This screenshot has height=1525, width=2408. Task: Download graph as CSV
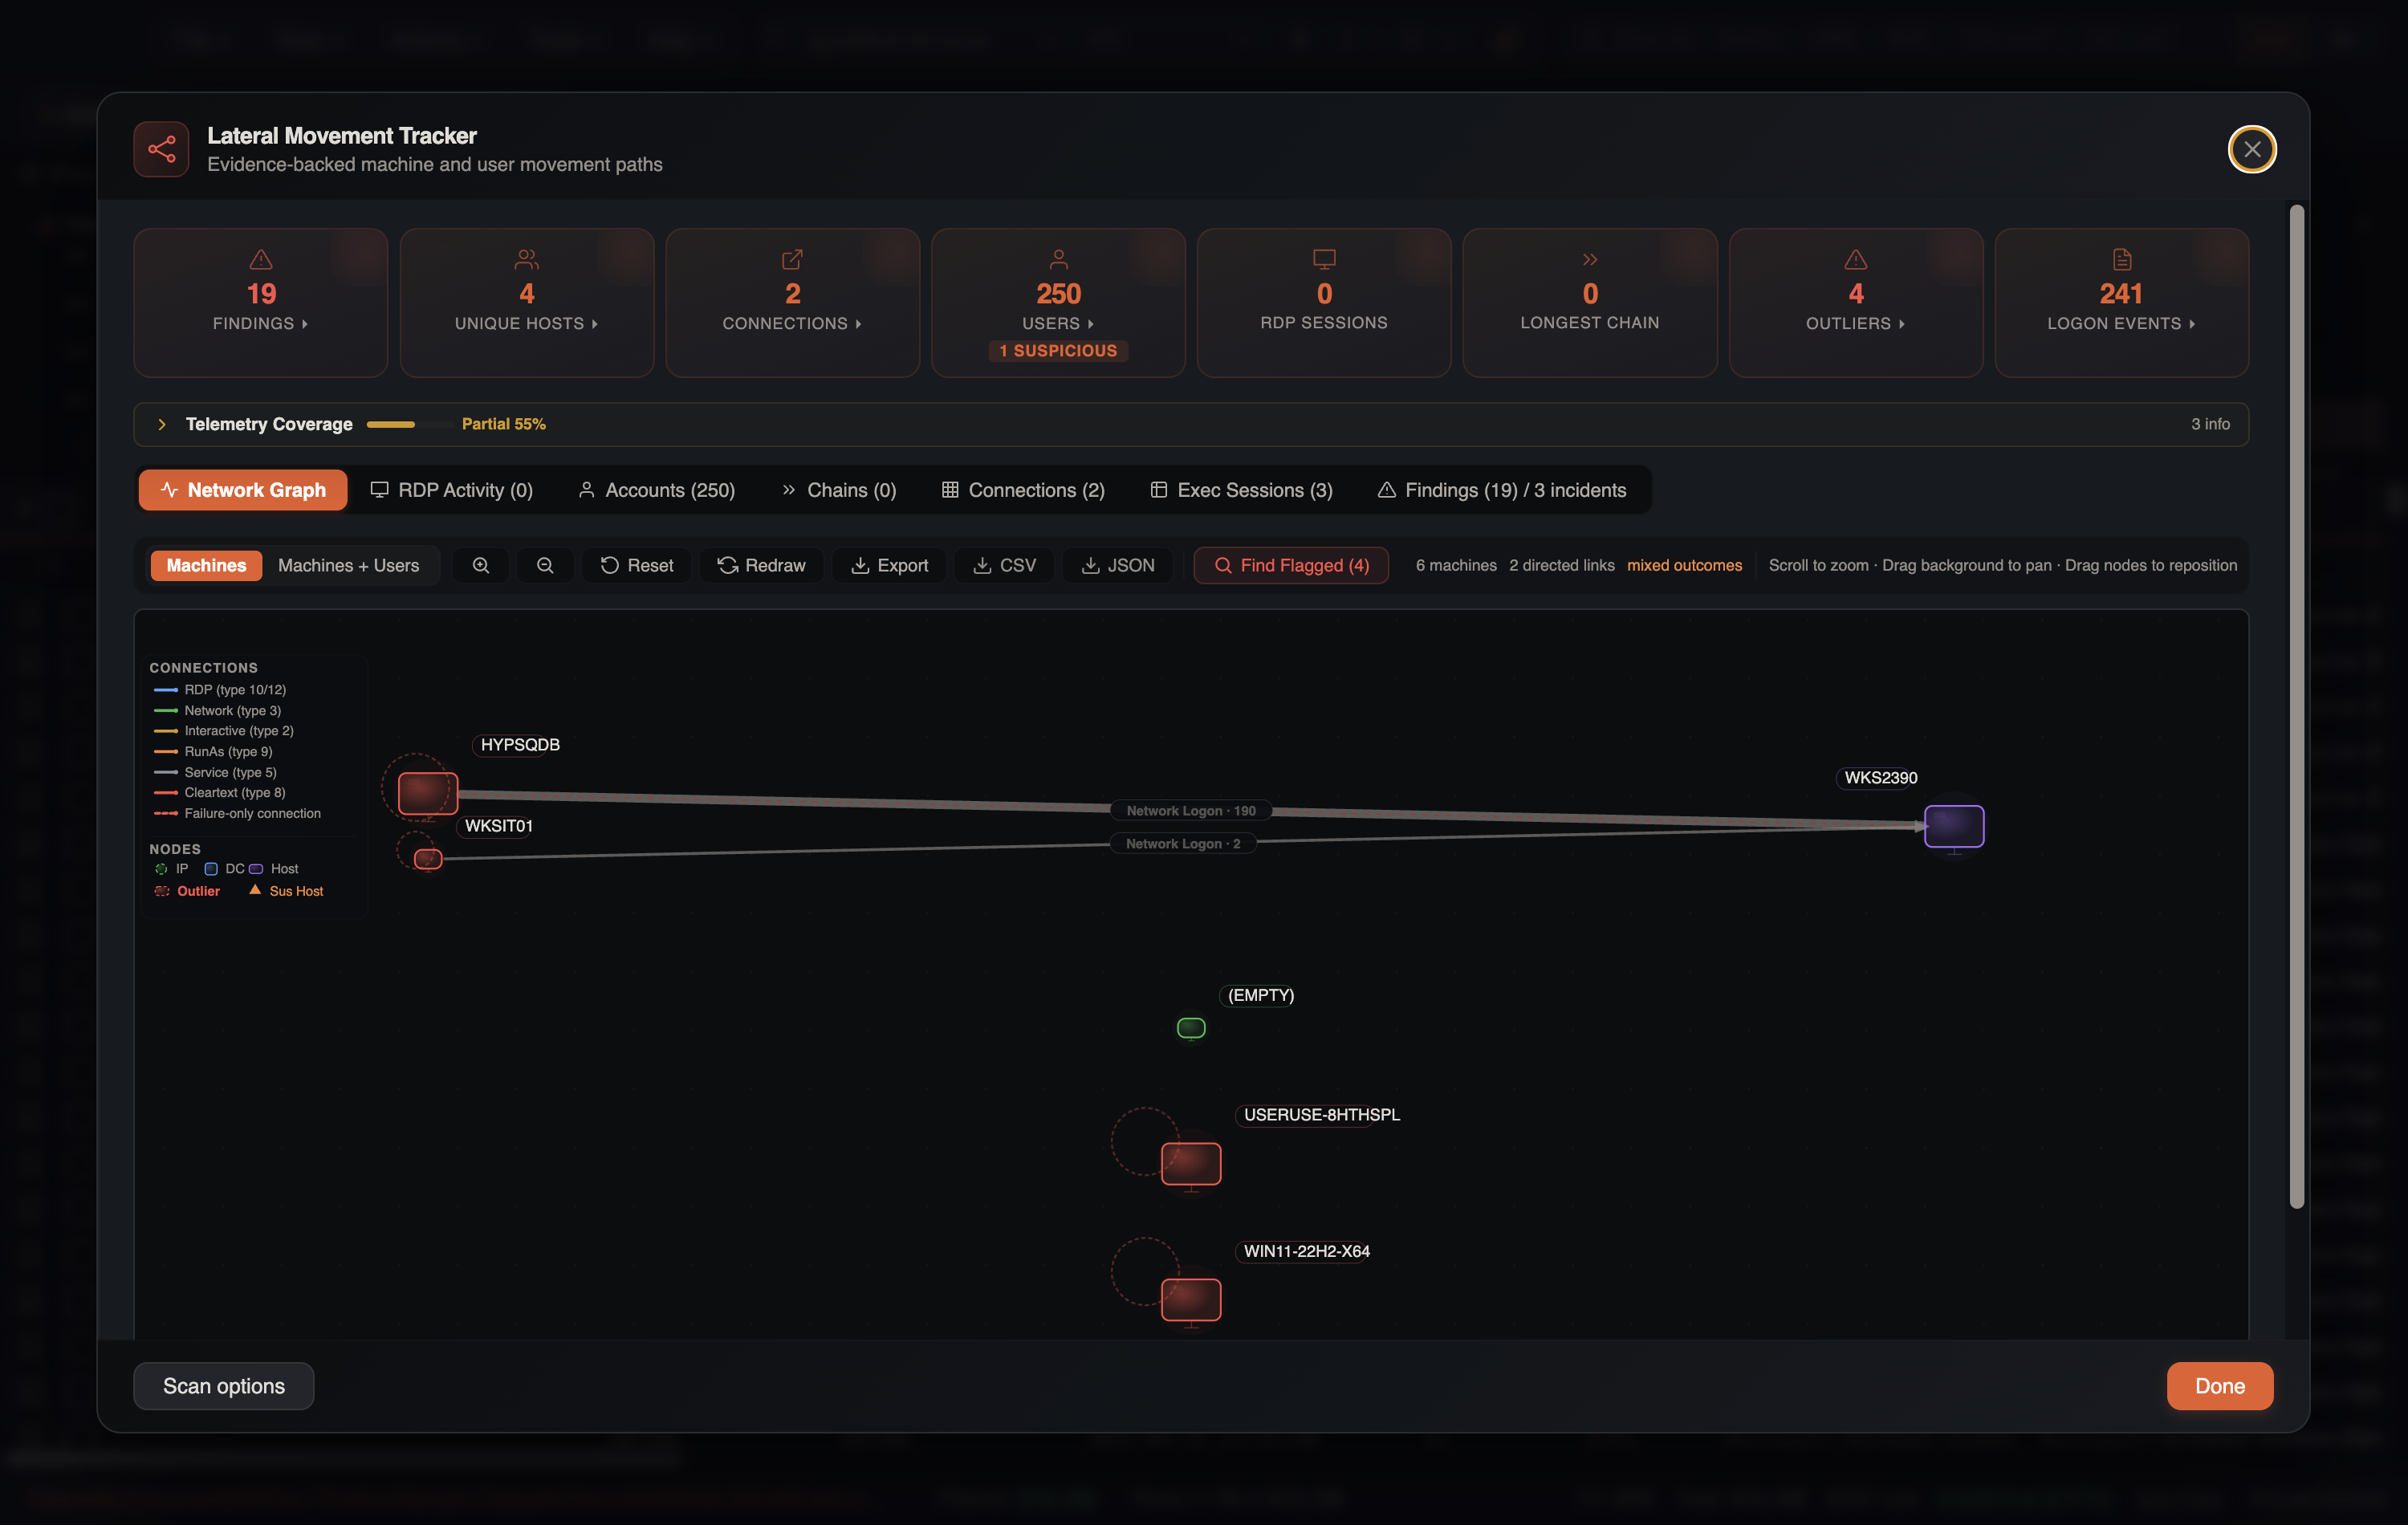[x=1004, y=565]
